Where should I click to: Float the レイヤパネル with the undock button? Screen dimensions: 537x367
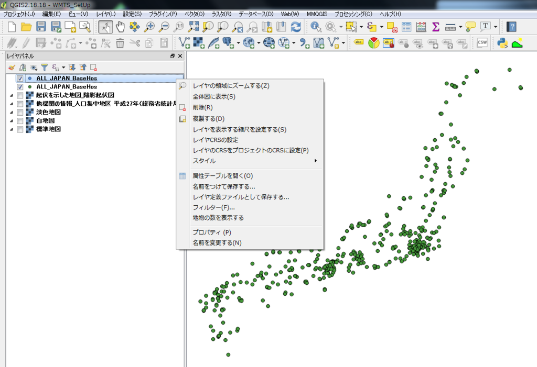coord(172,55)
